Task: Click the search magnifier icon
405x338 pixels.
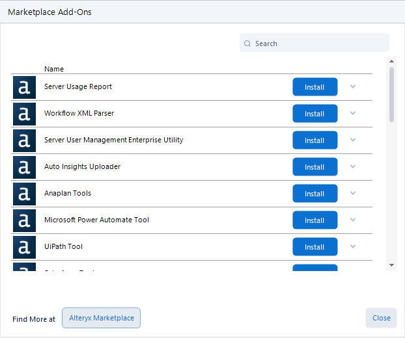Action: 248,44
